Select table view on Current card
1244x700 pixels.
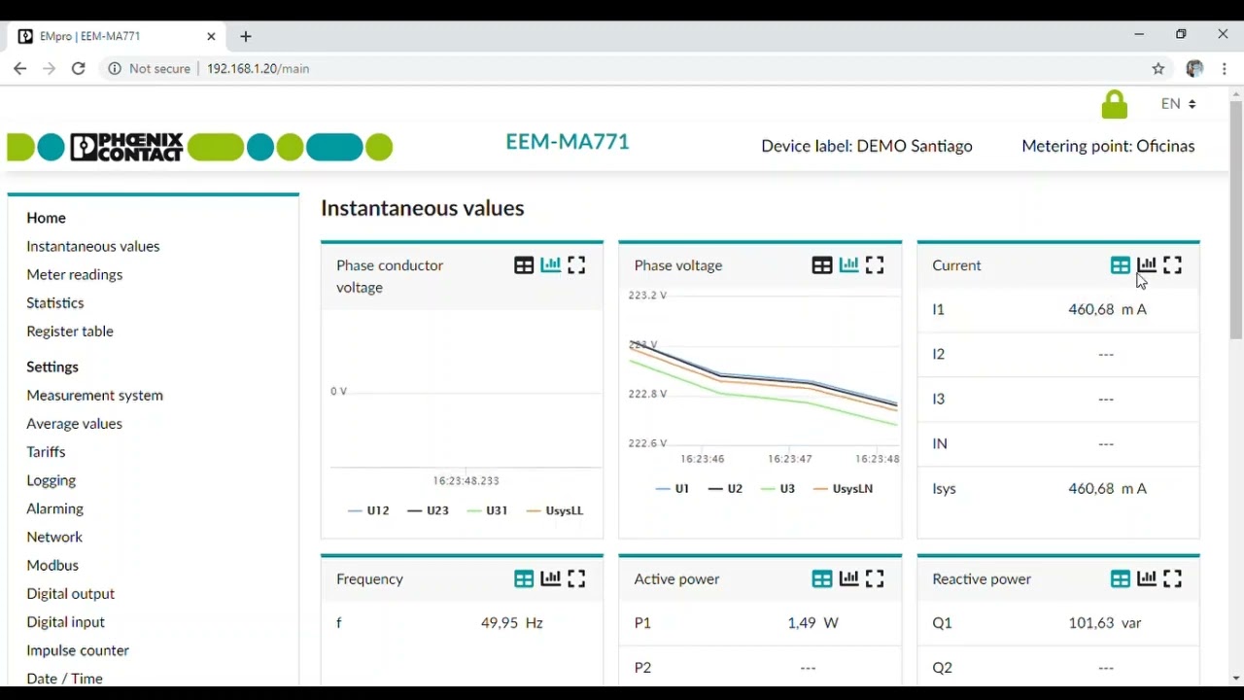(1121, 265)
